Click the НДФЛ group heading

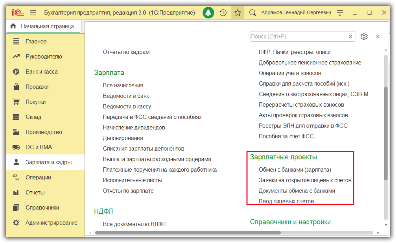tap(103, 212)
